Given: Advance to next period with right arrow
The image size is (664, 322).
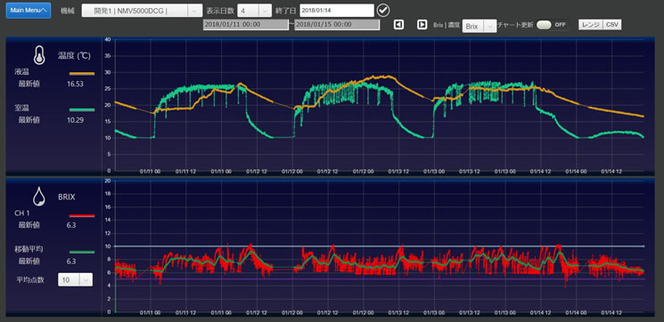Looking at the screenshot, I should (422, 25).
